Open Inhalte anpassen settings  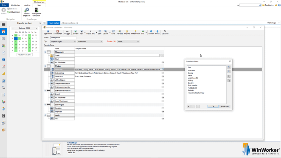tap(27, 12)
